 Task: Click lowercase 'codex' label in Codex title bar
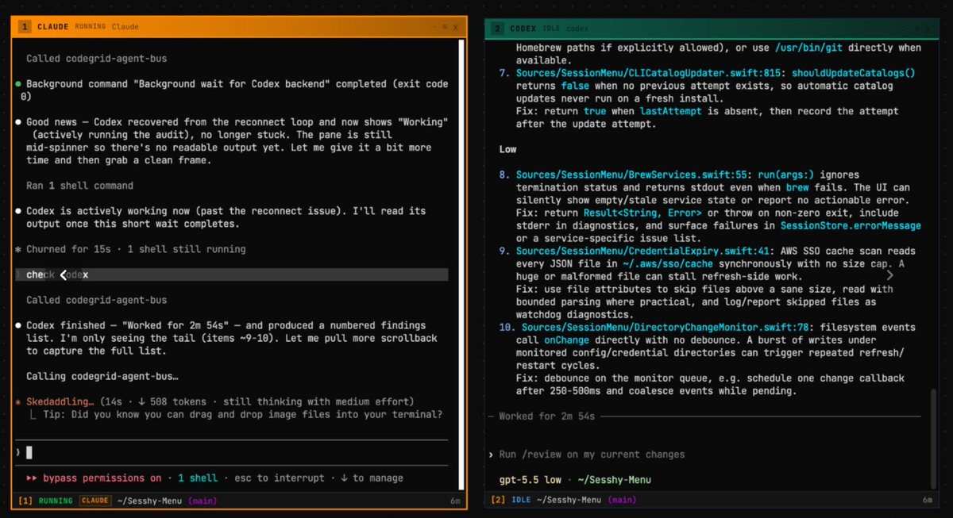577,28
